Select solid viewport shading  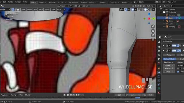(145, 9)
